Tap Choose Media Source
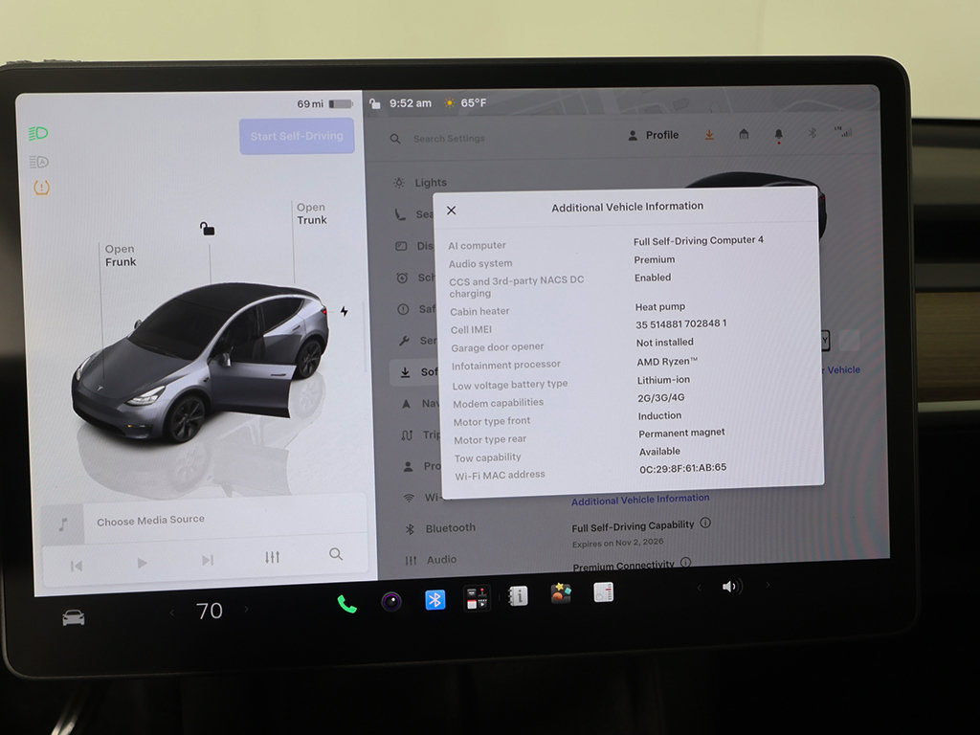980x735 pixels. (150, 520)
